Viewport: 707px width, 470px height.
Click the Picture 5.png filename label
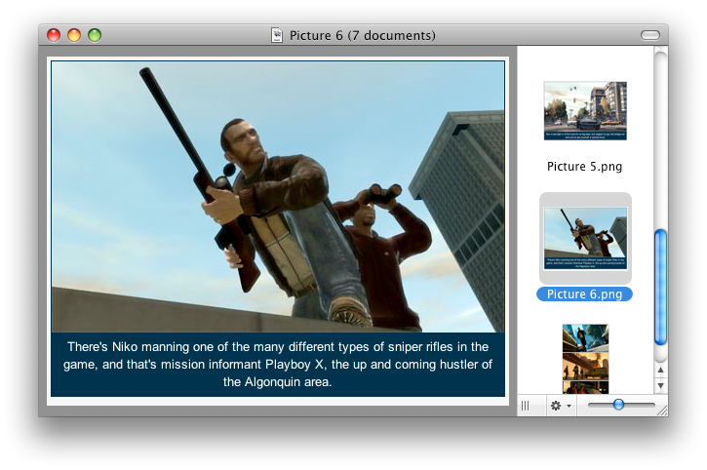click(584, 167)
